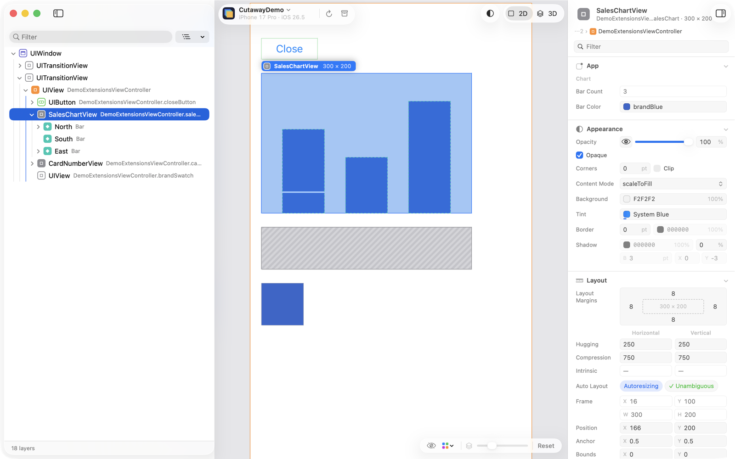The width and height of the screenshot is (735, 459).
Task: Open the hierarchy filter options chevron
Action: pos(203,37)
